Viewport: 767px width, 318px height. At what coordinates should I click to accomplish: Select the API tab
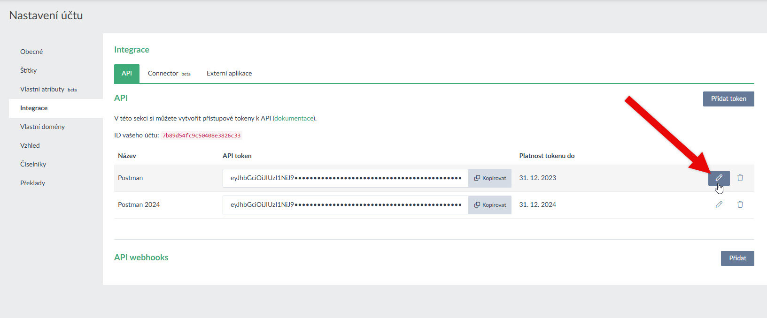127,74
